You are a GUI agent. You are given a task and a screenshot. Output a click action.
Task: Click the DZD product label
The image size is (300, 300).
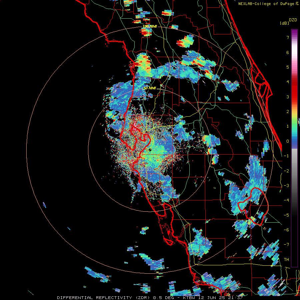point(293,20)
